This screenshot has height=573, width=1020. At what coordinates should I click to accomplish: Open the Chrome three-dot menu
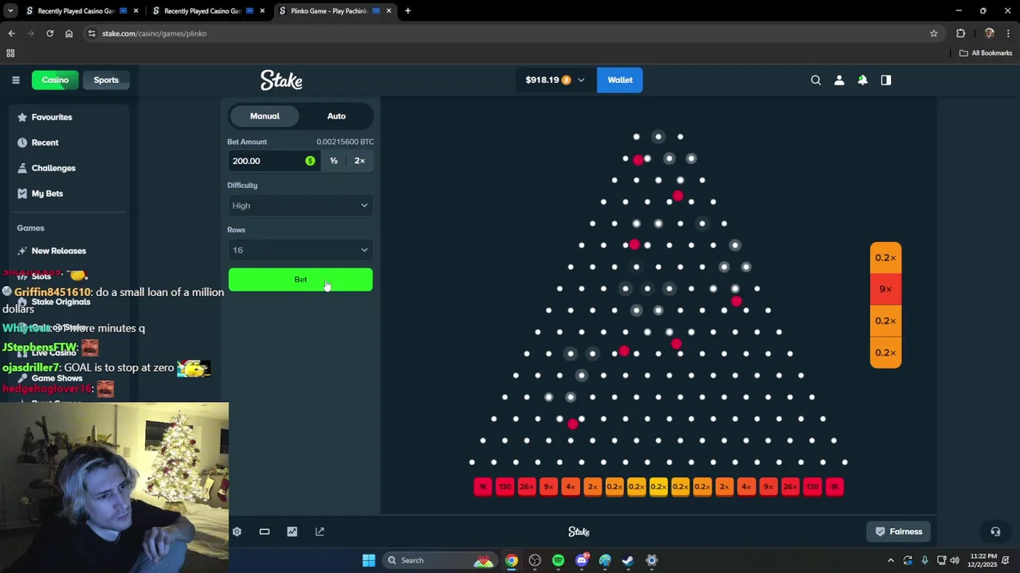1009,33
